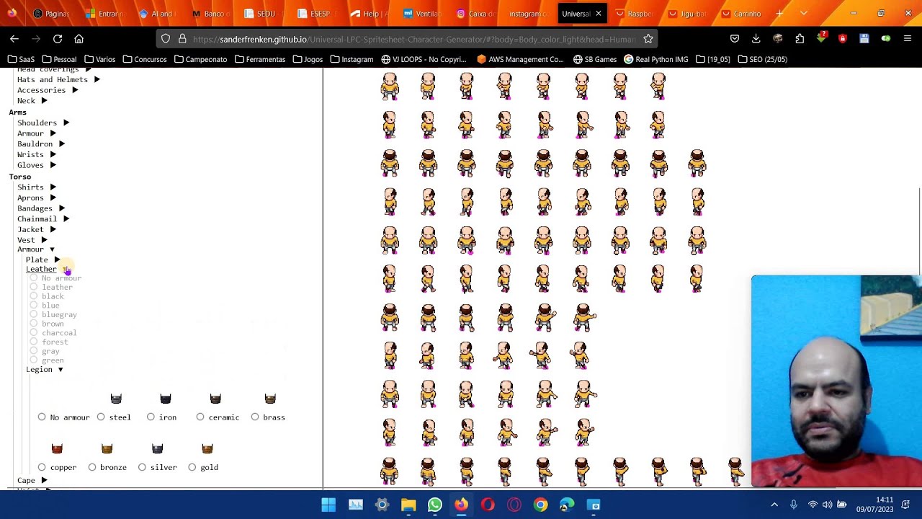Go to browser home page icon

[79, 39]
